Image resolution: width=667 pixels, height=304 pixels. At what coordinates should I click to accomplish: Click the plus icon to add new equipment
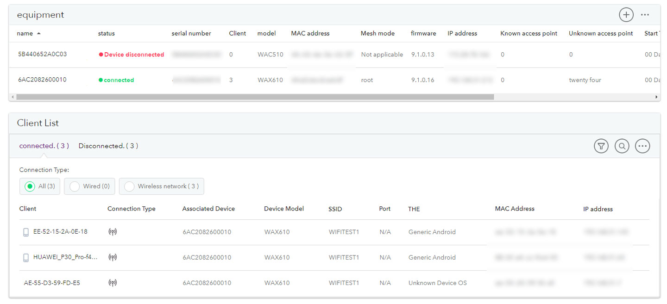pos(626,14)
